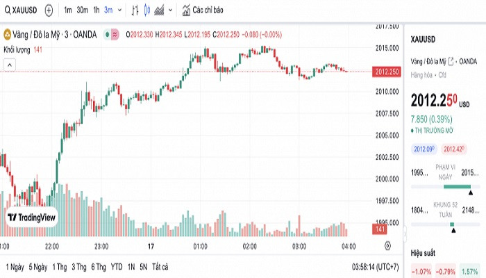
Task: Expand the timeframe dropdown arrow
Action: (120, 10)
